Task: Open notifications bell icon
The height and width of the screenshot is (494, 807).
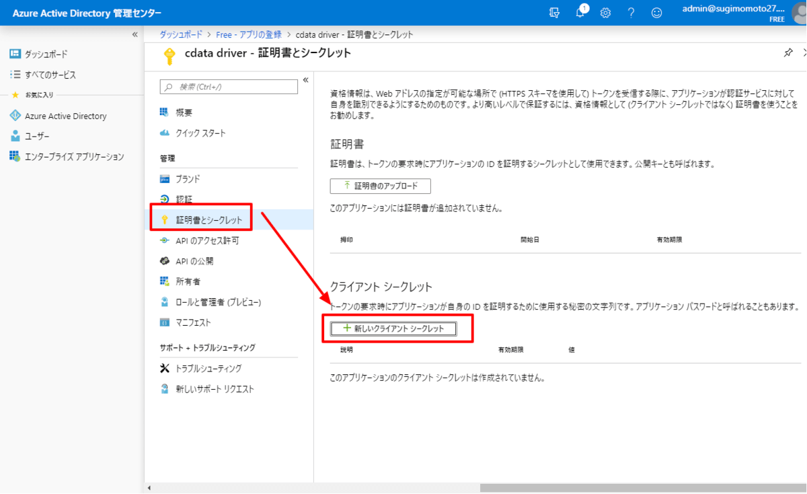Action: 580,13
